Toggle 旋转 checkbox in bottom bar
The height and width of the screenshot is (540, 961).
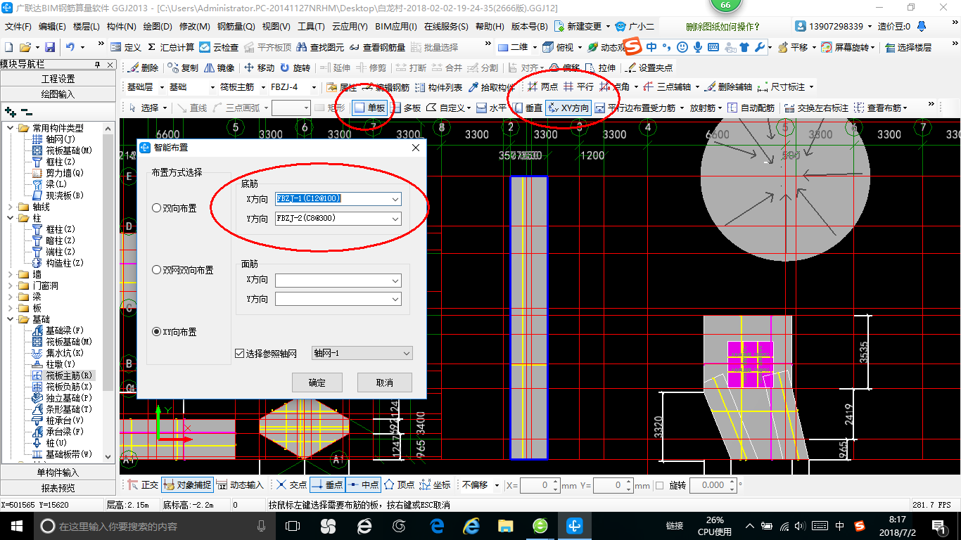click(659, 485)
